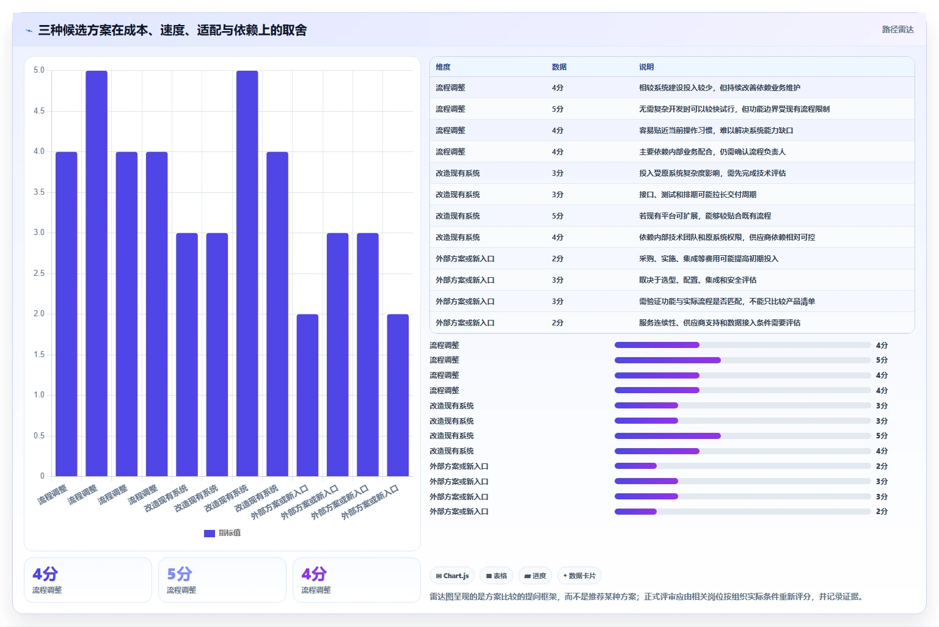
Task: Click the 改造现有系统 4分 progress bar
Action: [742, 451]
